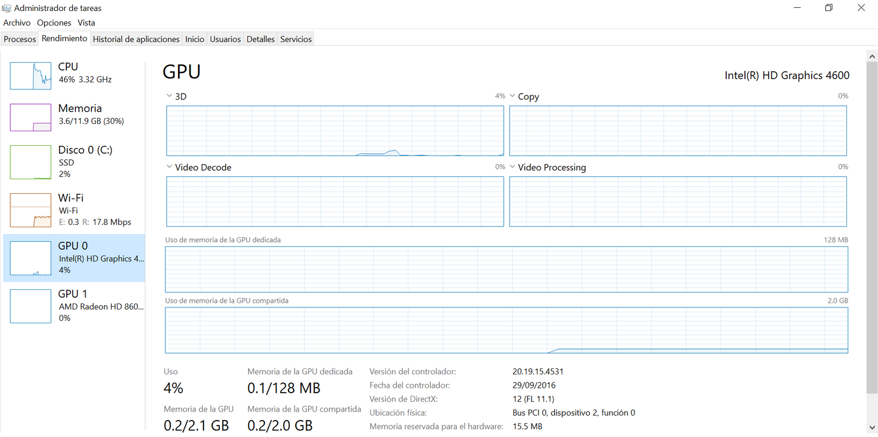Click the scroll up arrow on right scrollbar
The image size is (878, 437).
coord(872,57)
